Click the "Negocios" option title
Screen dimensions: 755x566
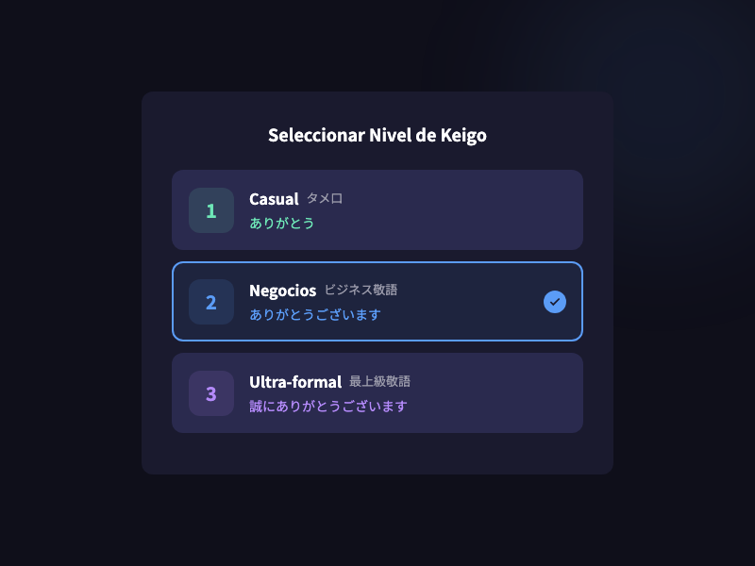tap(282, 291)
